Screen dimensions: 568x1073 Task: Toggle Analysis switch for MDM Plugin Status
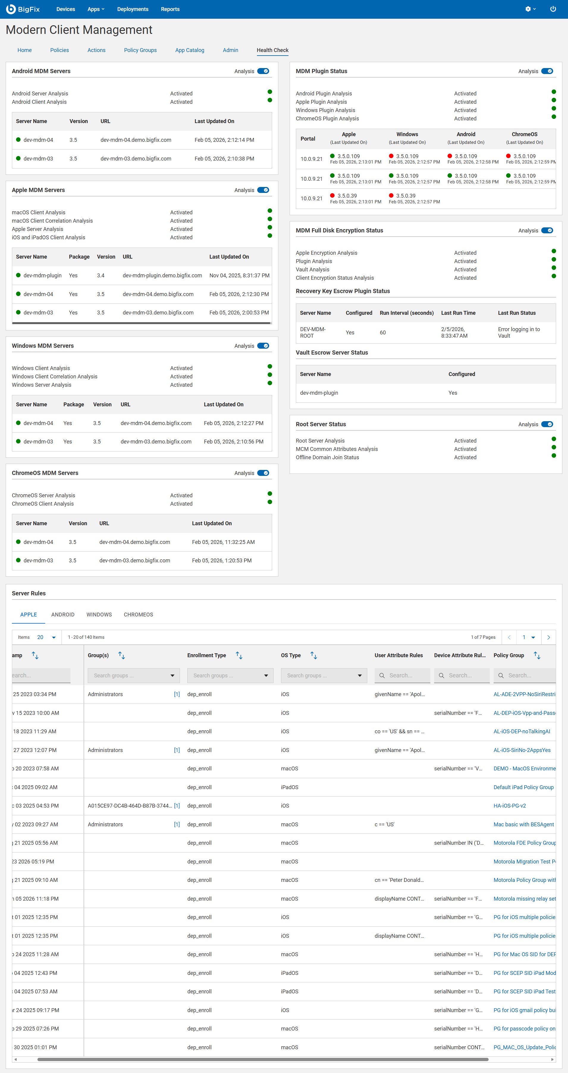547,71
